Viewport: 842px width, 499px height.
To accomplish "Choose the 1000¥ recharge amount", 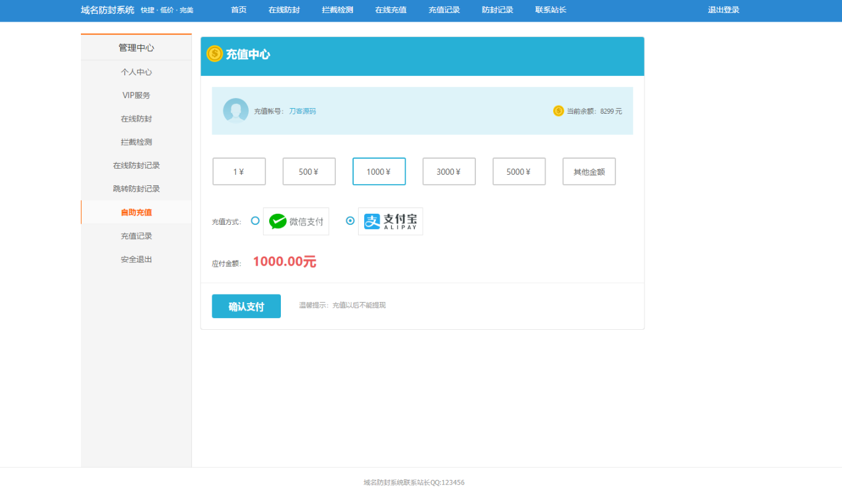I will 378,172.
